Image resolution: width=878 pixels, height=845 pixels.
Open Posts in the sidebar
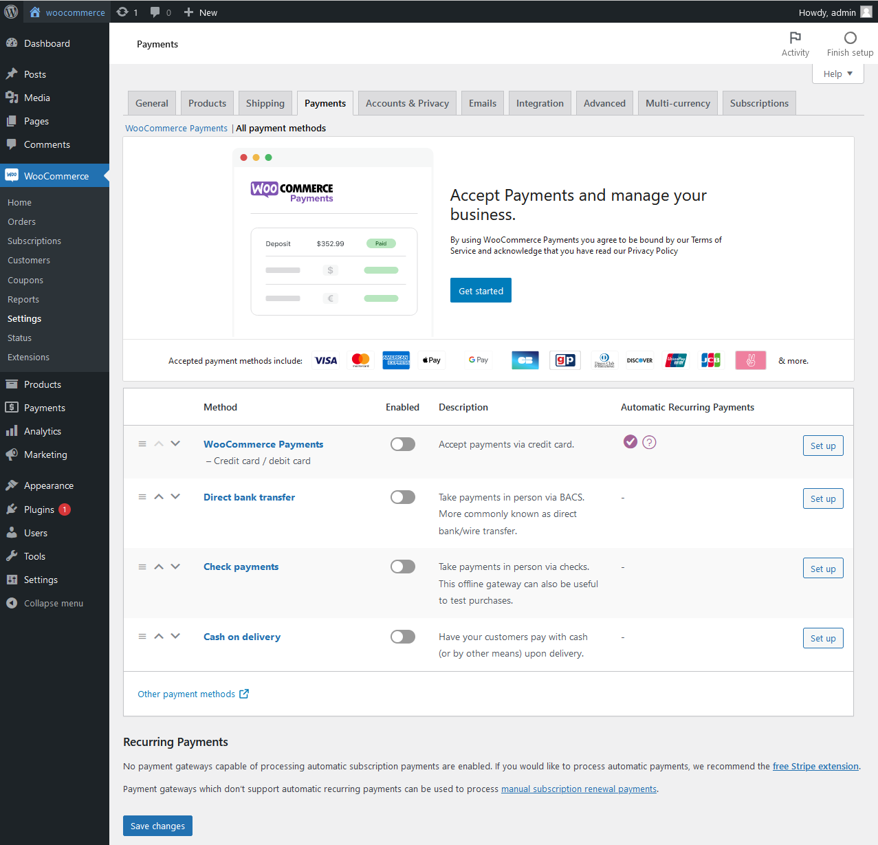click(x=54, y=74)
